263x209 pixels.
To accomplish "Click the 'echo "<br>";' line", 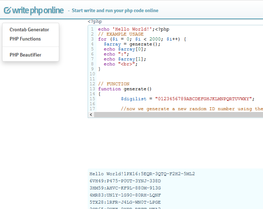I will pyautogui.click(x=120, y=64).
